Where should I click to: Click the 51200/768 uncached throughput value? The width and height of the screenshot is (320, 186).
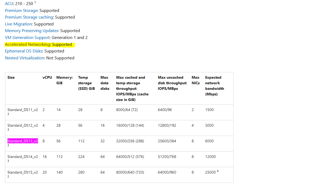tap(167, 157)
